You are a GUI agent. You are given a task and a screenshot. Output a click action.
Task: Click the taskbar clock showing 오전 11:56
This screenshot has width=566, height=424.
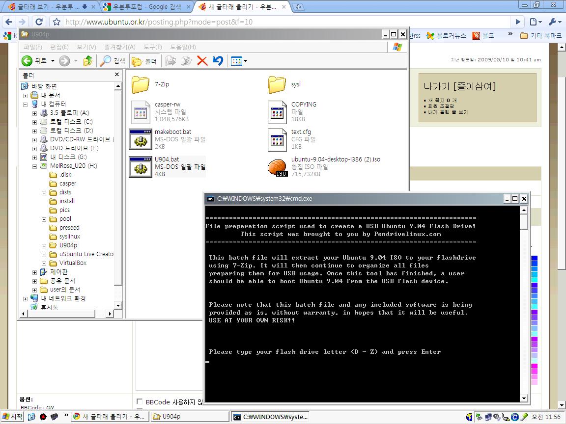click(546, 417)
